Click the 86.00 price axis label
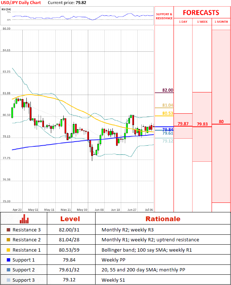This screenshot has height=285, width=231. tap(7, 29)
